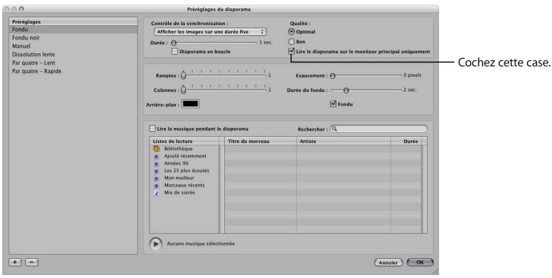
Task: Select the Optimal quality radio button
Action: [x=291, y=32]
